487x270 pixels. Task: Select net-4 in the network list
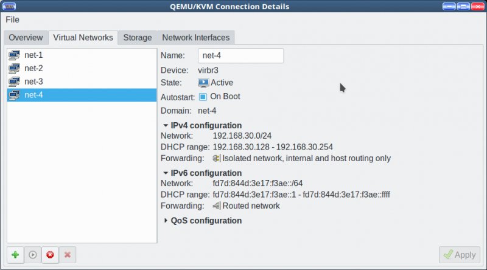(x=82, y=95)
